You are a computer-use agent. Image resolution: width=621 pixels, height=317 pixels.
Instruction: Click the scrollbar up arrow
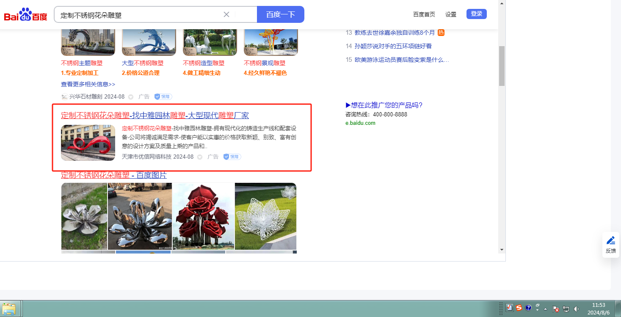[x=502, y=3]
